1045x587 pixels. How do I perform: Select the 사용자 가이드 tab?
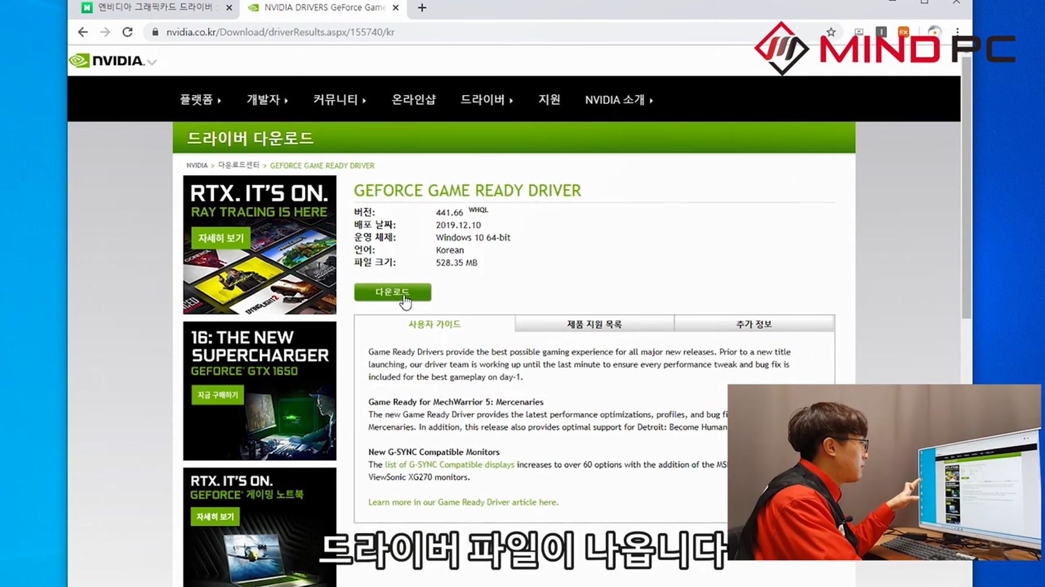pyautogui.click(x=434, y=324)
